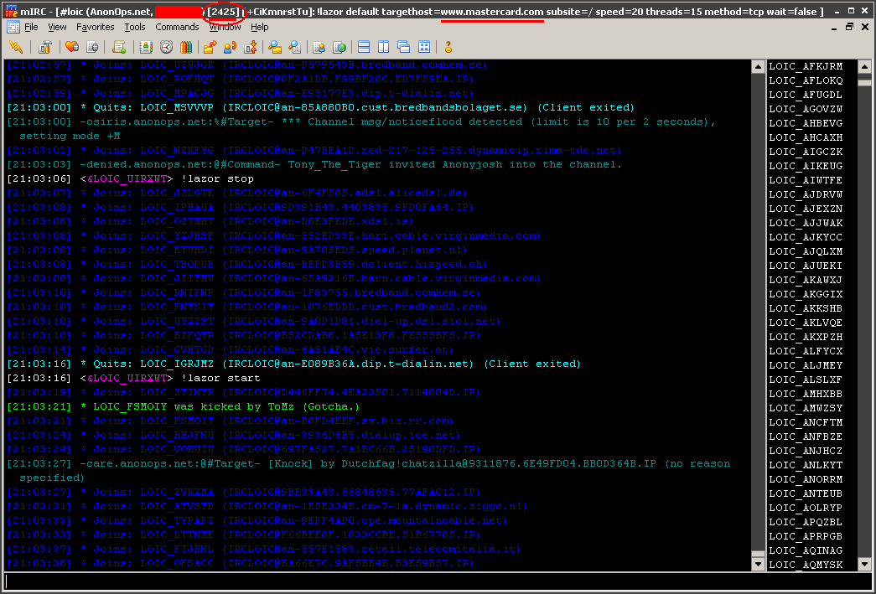
Task: Click the DCC Send file icon
Action: point(210,47)
